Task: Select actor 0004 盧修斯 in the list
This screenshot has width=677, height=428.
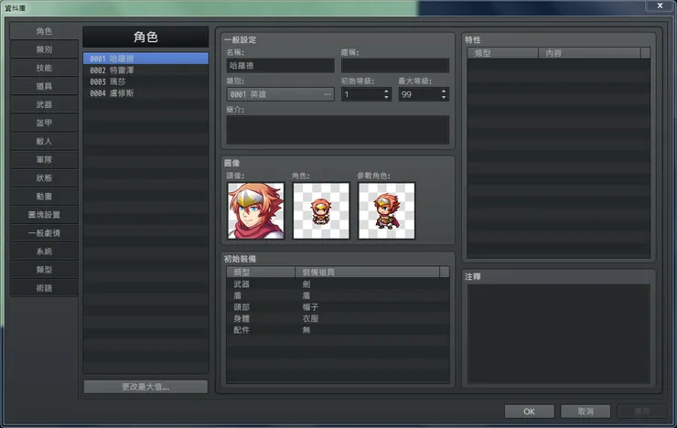Action: coord(145,93)
